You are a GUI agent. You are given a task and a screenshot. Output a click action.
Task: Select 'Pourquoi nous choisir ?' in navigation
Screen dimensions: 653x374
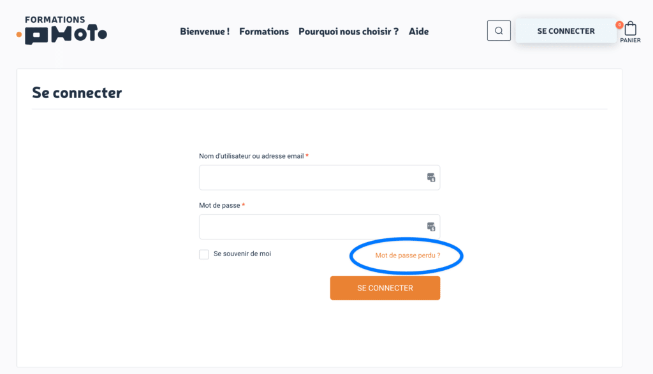[348, 31]
